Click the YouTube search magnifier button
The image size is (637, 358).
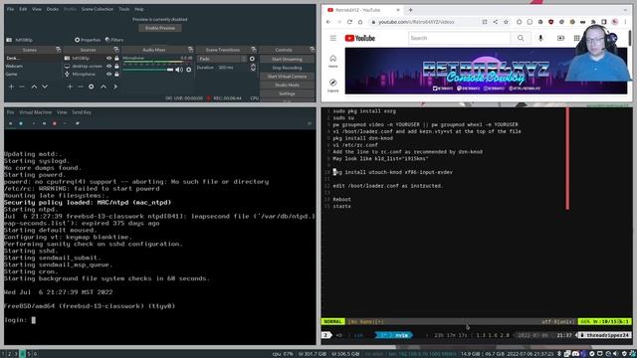521,38
